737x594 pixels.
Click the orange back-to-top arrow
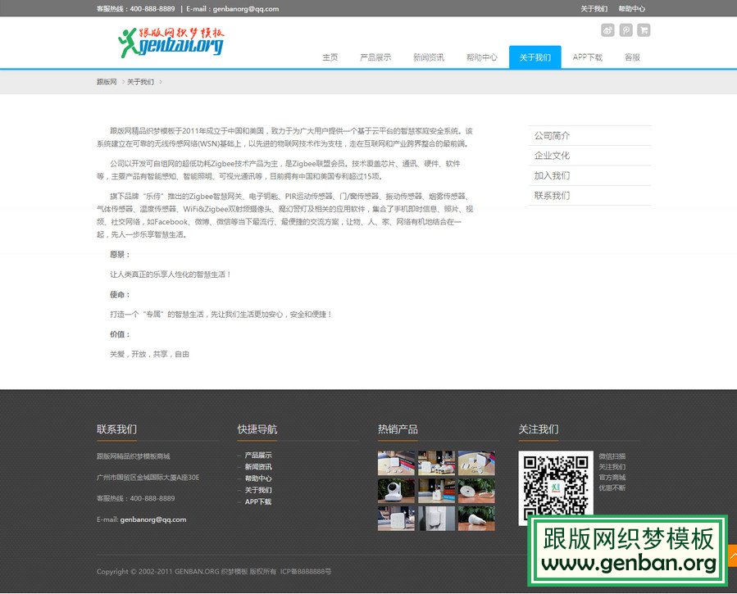click(732, 554)
